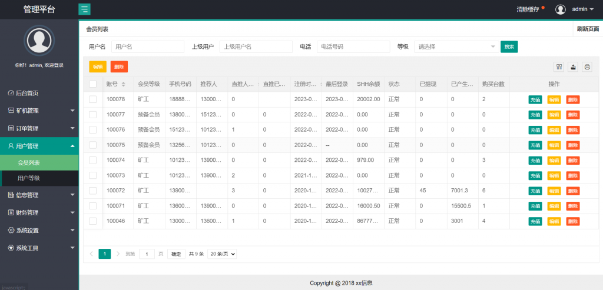The width and height of the screenshot is (603, 290).
Task: Tick the select-all checkbox in the table header
Action: [x=92, y=84]
